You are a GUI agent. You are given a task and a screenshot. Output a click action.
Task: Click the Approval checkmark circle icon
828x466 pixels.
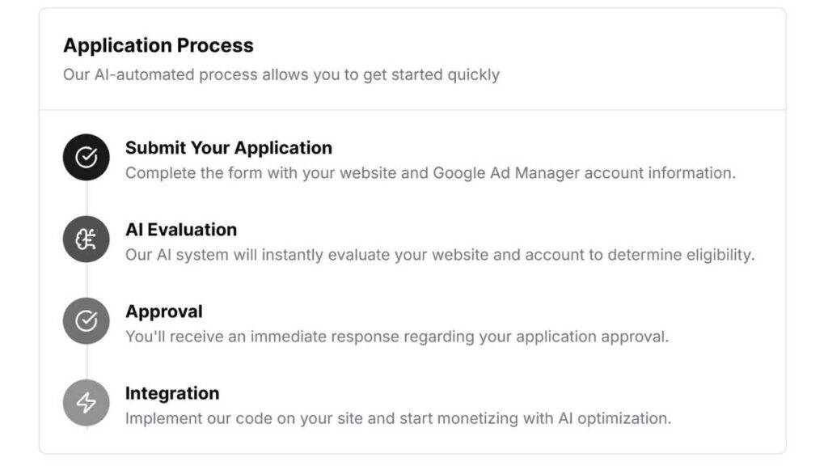(86, 320)
